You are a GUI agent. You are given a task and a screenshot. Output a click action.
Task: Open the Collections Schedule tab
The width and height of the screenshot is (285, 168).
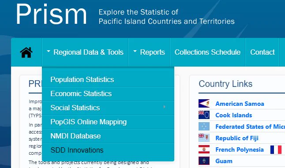point(207,52)
